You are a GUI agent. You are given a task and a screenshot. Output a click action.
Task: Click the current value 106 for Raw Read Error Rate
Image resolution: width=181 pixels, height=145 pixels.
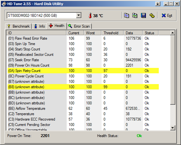[x=71, y=38]
